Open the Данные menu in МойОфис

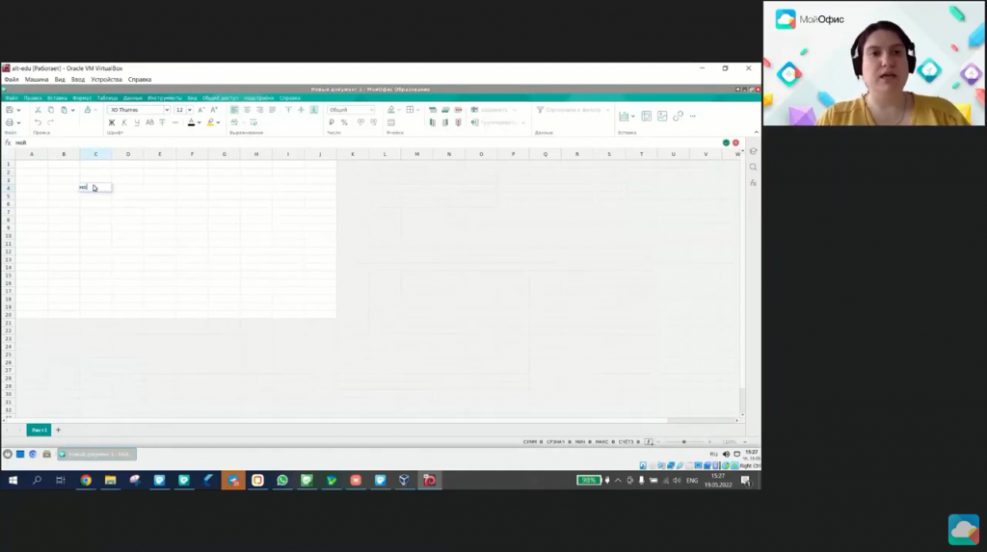(133, 98)
